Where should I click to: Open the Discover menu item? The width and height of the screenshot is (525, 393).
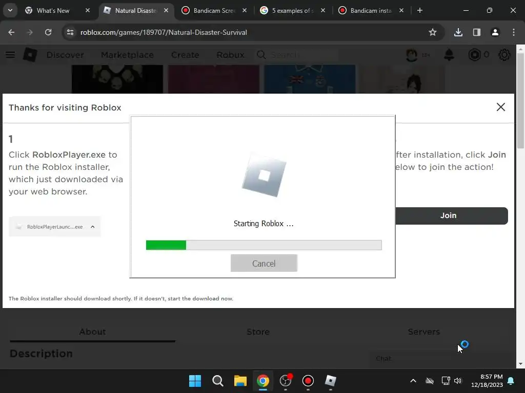pos(65,55)
